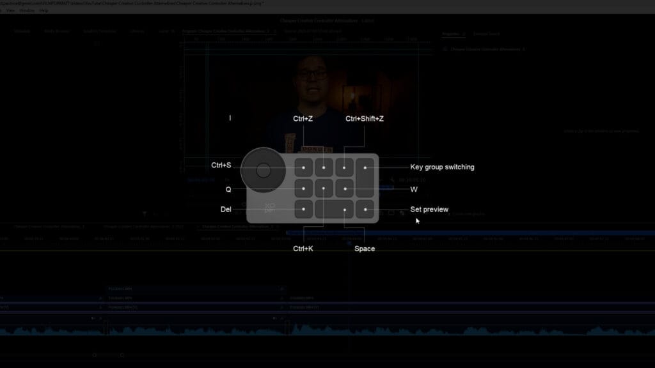The height and width of the screenshot is (368, 655).
Task: Click the tall Key group switching key
Action: coord(365,178)
